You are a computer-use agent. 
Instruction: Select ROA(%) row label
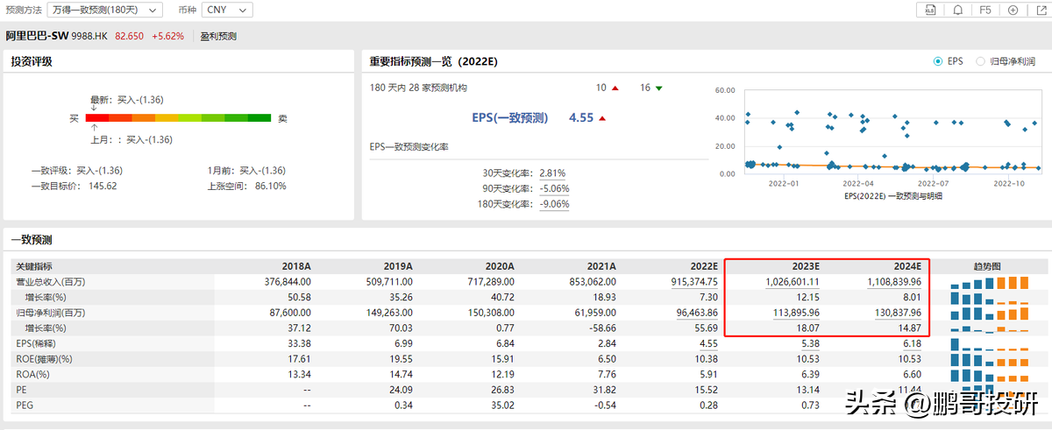pos(32,373)
